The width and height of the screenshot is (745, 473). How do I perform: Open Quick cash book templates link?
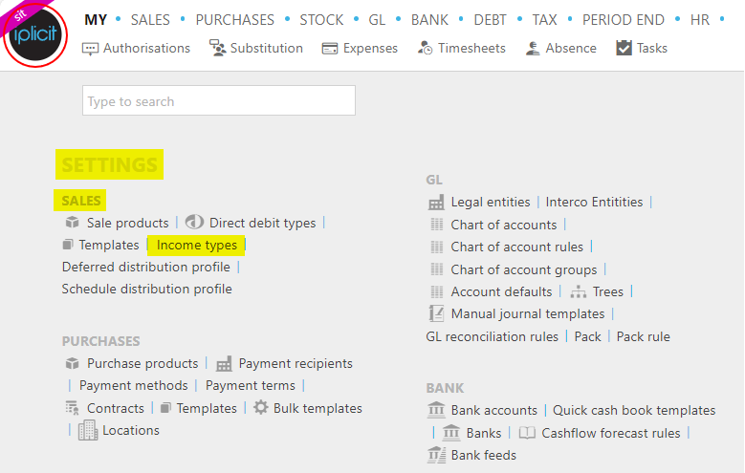click(634, 410)
